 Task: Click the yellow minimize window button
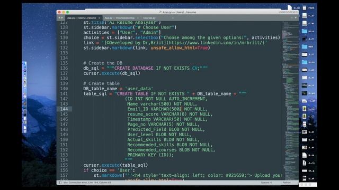pyautogui.click(x=64, y=12)
